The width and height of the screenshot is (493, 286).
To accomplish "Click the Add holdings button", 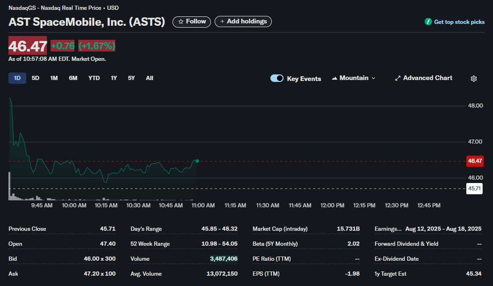I will tap(243, 22).
